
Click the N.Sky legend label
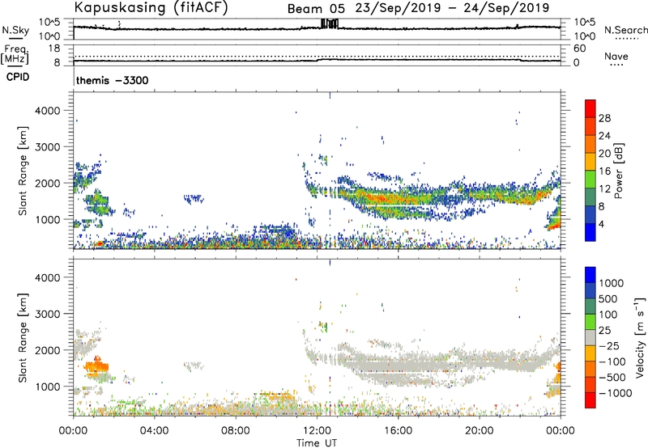click(x=15, y=30)
